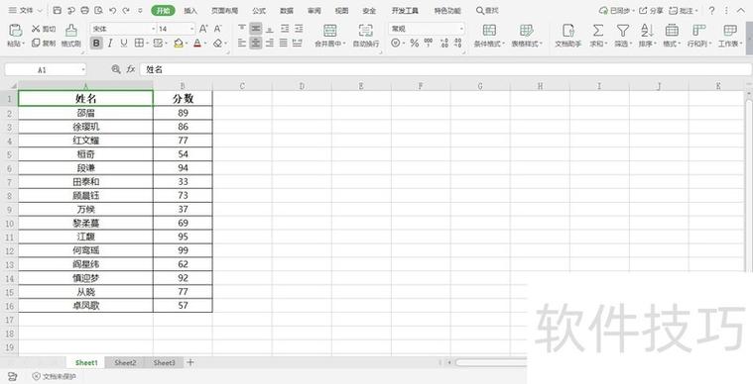
Task: Click the Share (分享) button
Action: [651, 10]
